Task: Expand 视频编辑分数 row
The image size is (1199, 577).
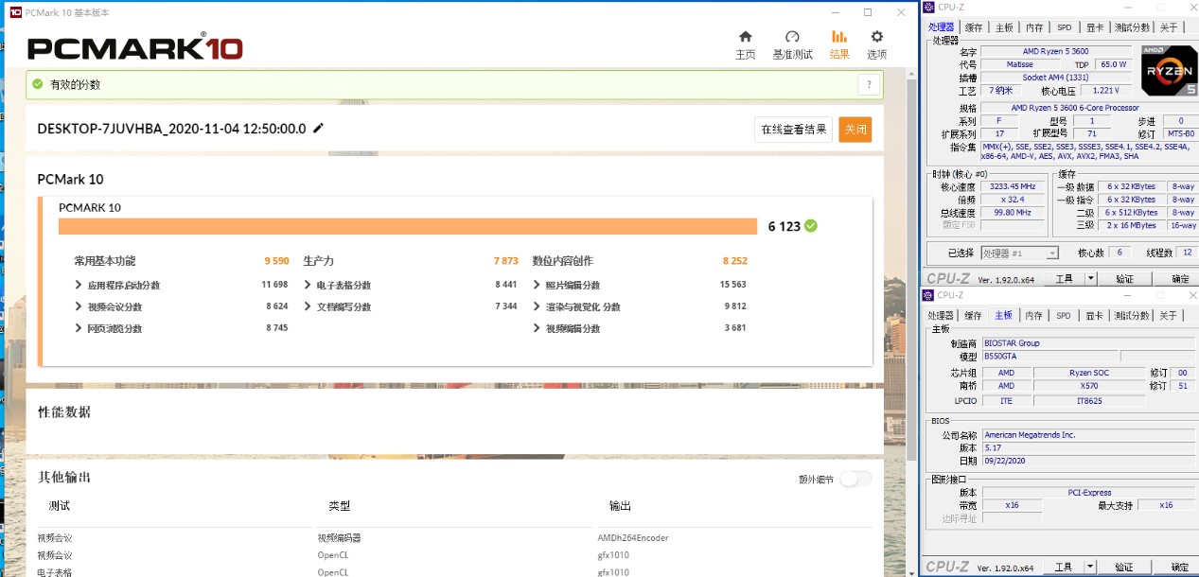Action: coord(537,328)
